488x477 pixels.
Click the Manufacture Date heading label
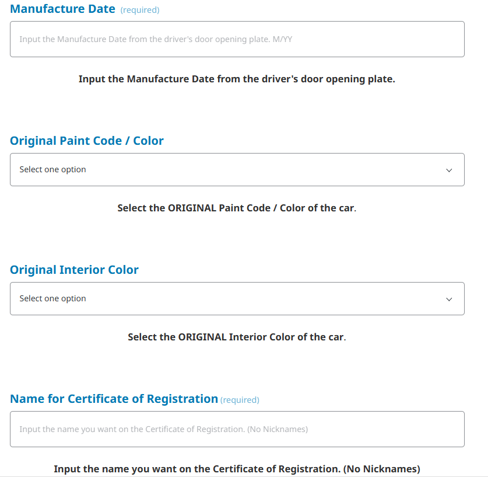[x=63, y=9]
